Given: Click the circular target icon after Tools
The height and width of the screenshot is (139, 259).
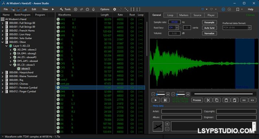Looking at the screenshot, I should tap(75, 9).
